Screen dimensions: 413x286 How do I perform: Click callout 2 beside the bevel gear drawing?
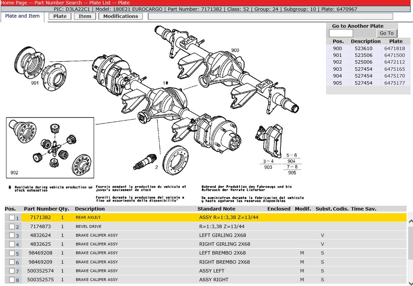[156, 167]
